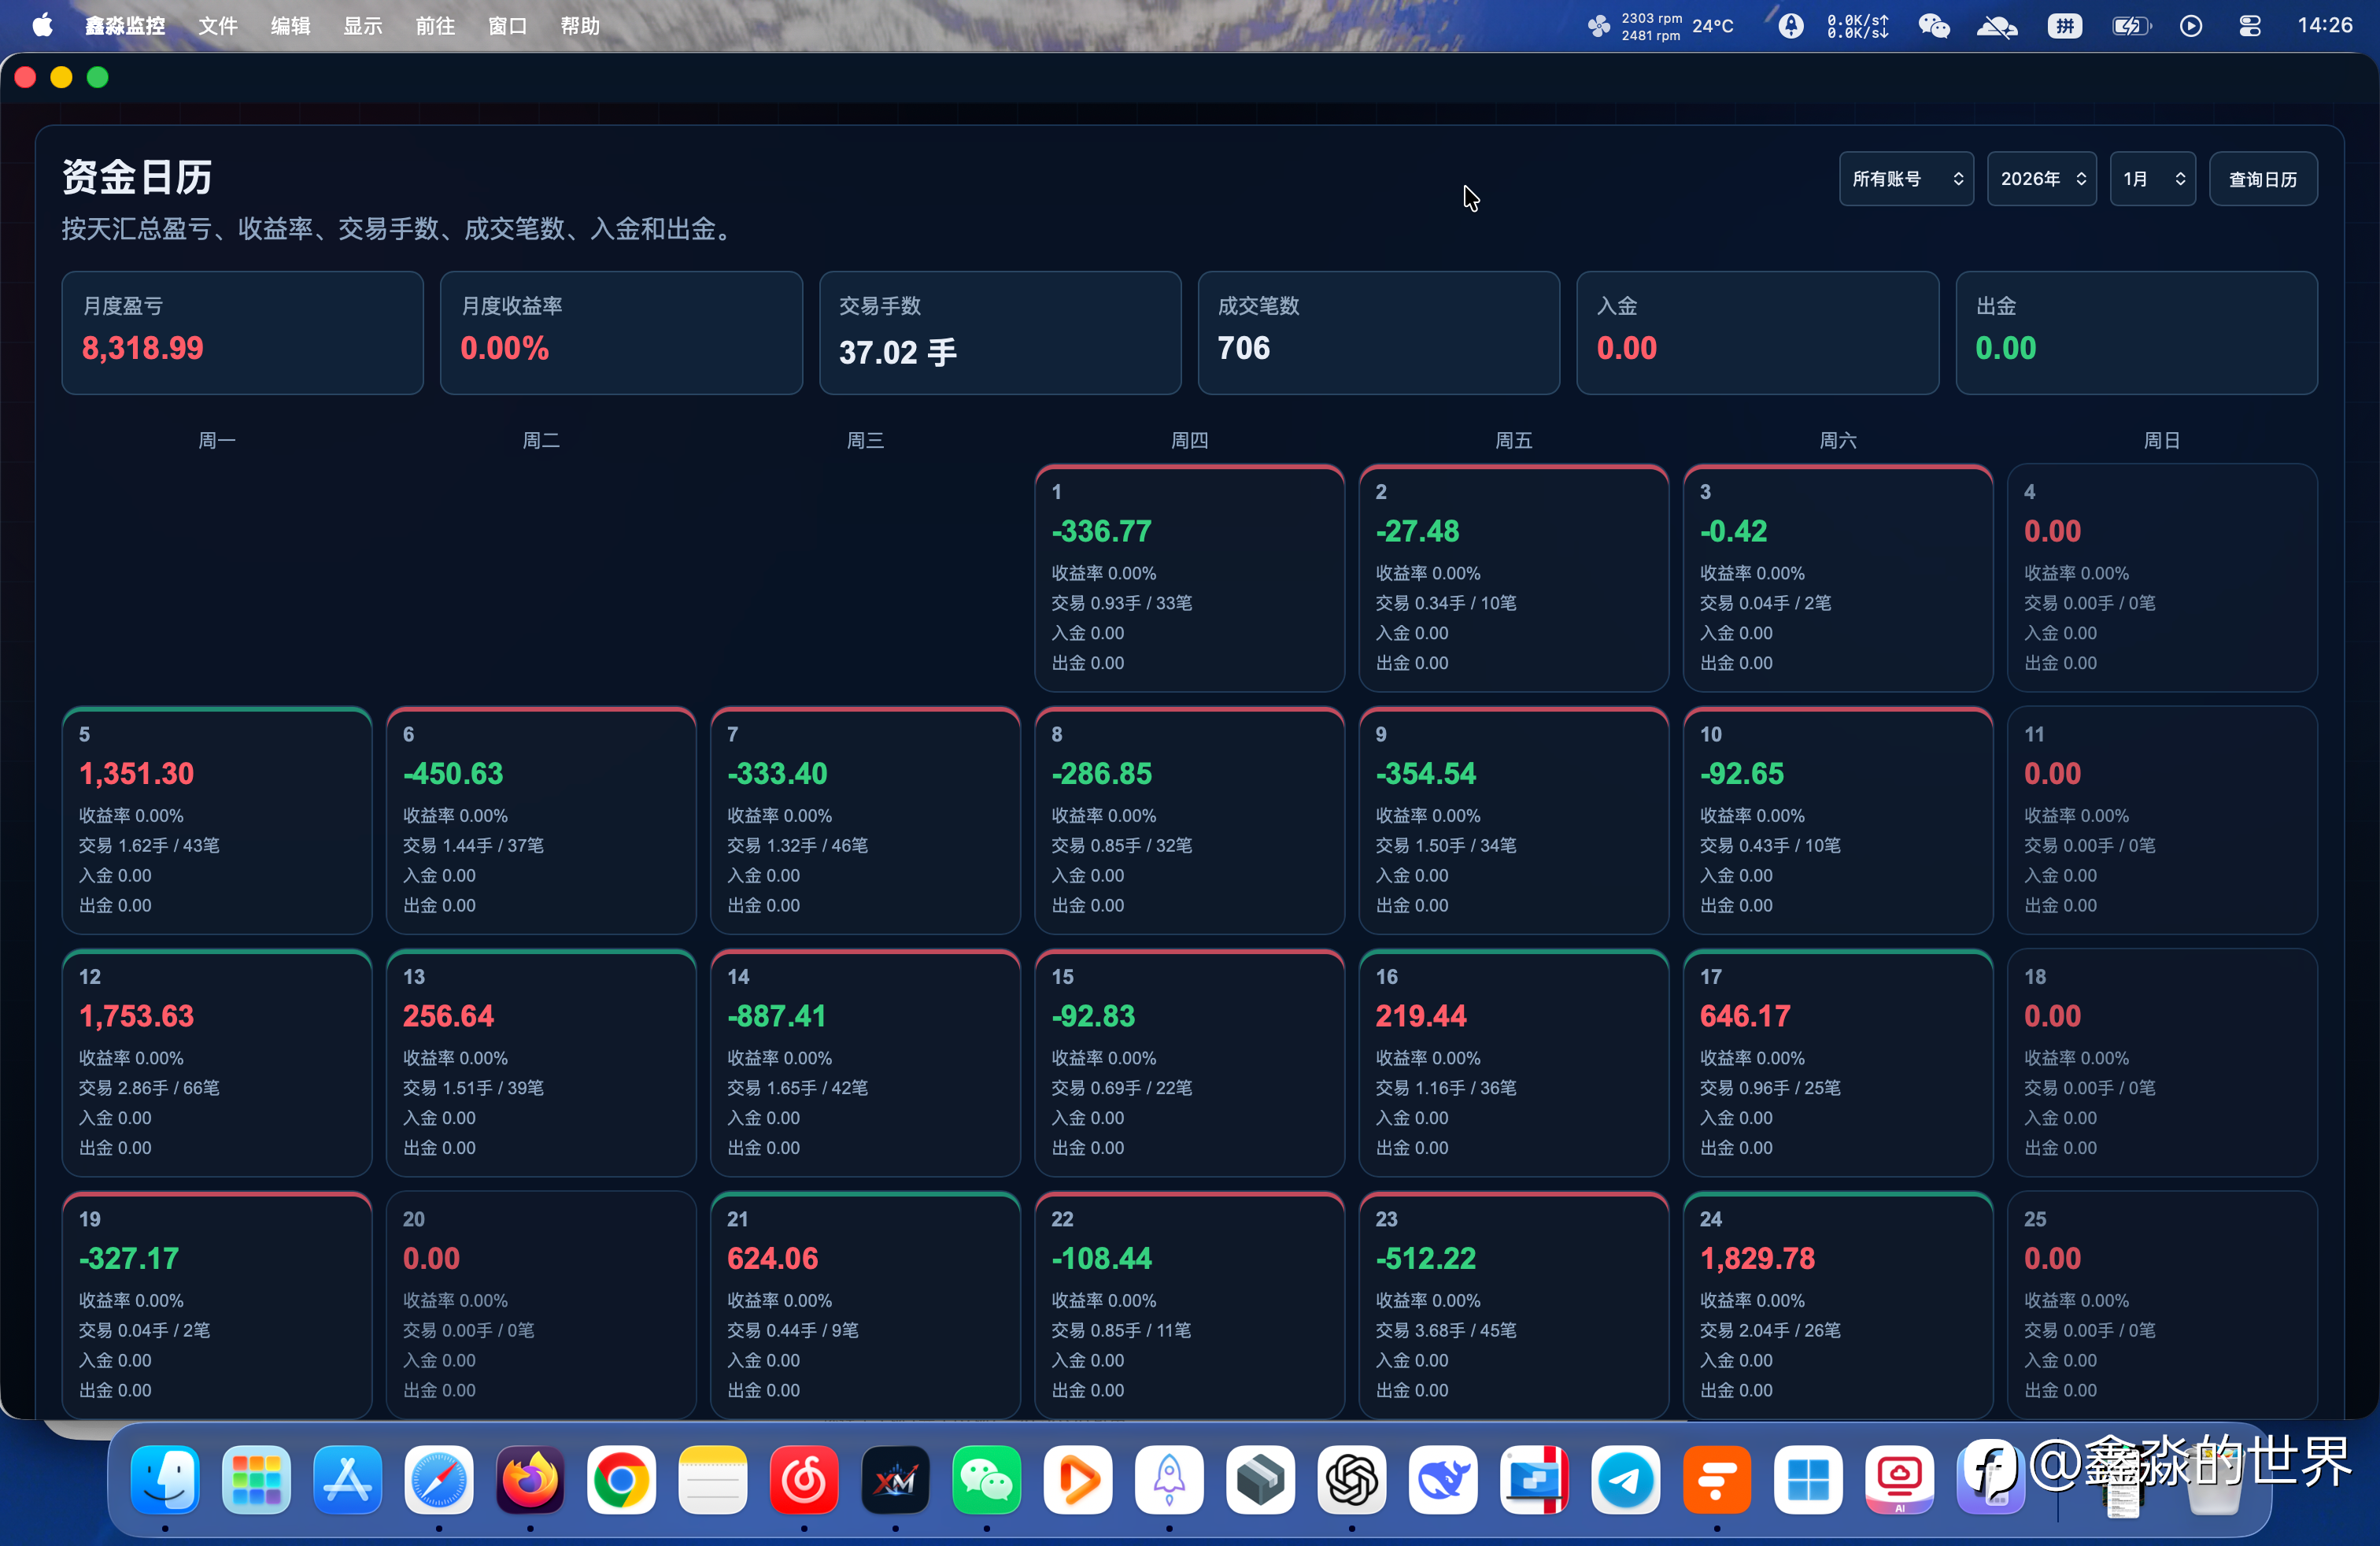Open Launchpad in the dock
The width and height of the screenshot is (2380, 1546).
tap(256, 1480)
